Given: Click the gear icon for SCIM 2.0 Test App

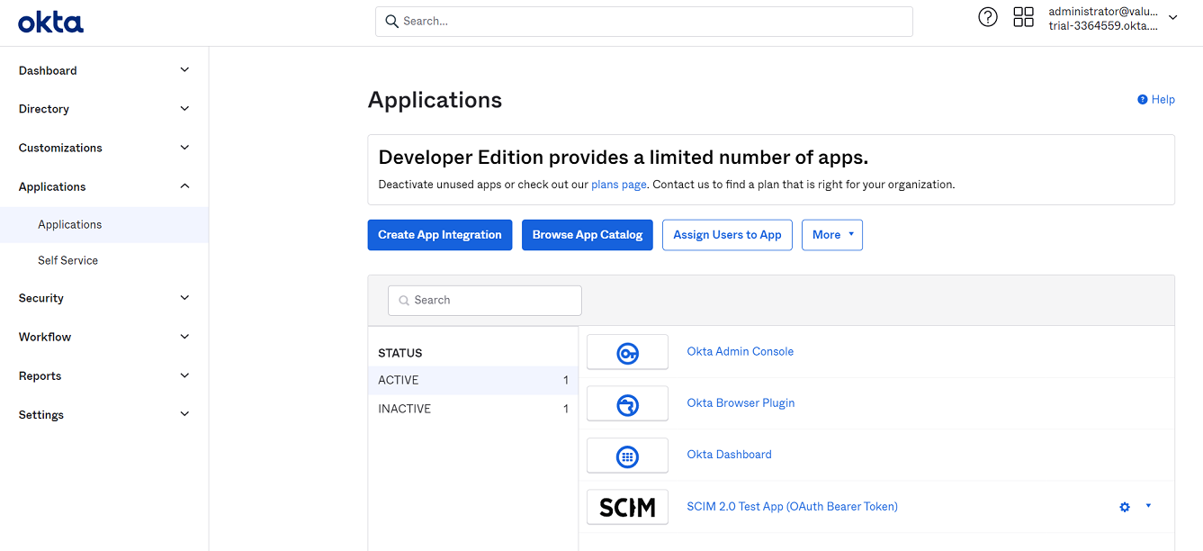Looking at the screenshot, I should tap(1125, 507).
